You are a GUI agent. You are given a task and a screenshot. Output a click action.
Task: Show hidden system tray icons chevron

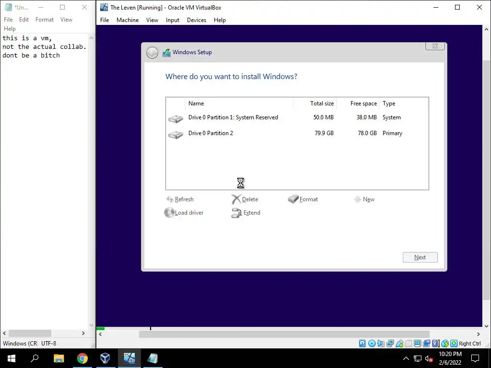click(406, 358)
